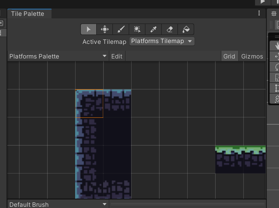Image resolution: width=279 pixels, height=208 pixels.
Task: Open the Platforms Palette selector
Action: tap(58, 56)
